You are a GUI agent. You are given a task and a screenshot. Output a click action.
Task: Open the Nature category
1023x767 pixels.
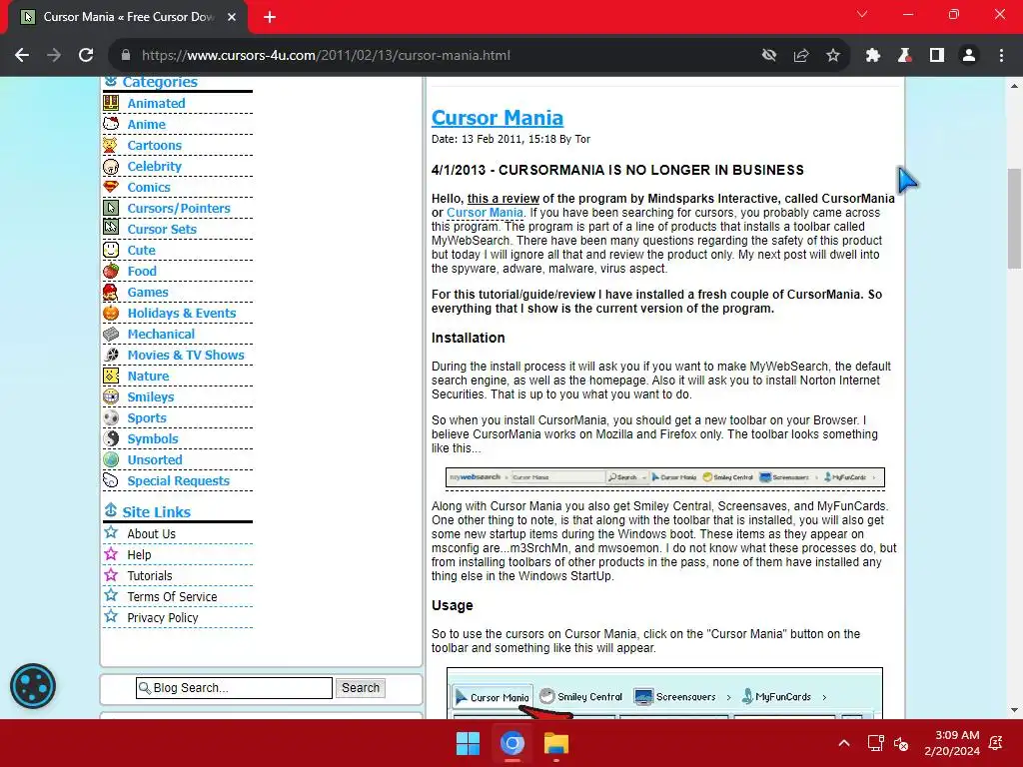pos(148,376)
